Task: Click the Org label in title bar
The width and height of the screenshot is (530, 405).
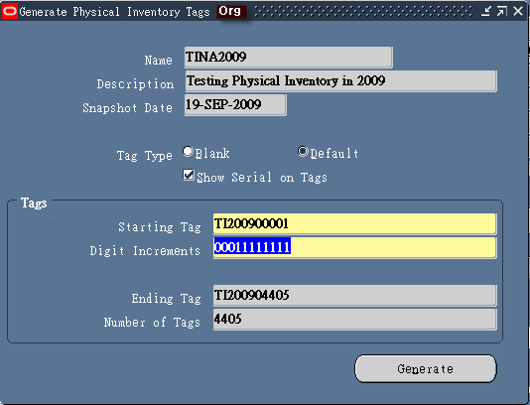Action: pos(230,11)
